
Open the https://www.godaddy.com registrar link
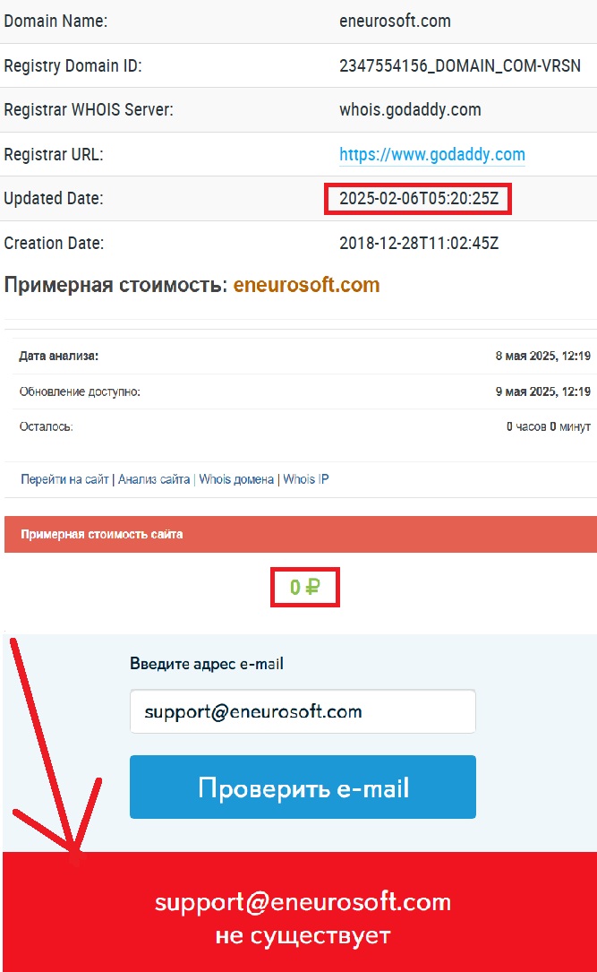[431, 154]
